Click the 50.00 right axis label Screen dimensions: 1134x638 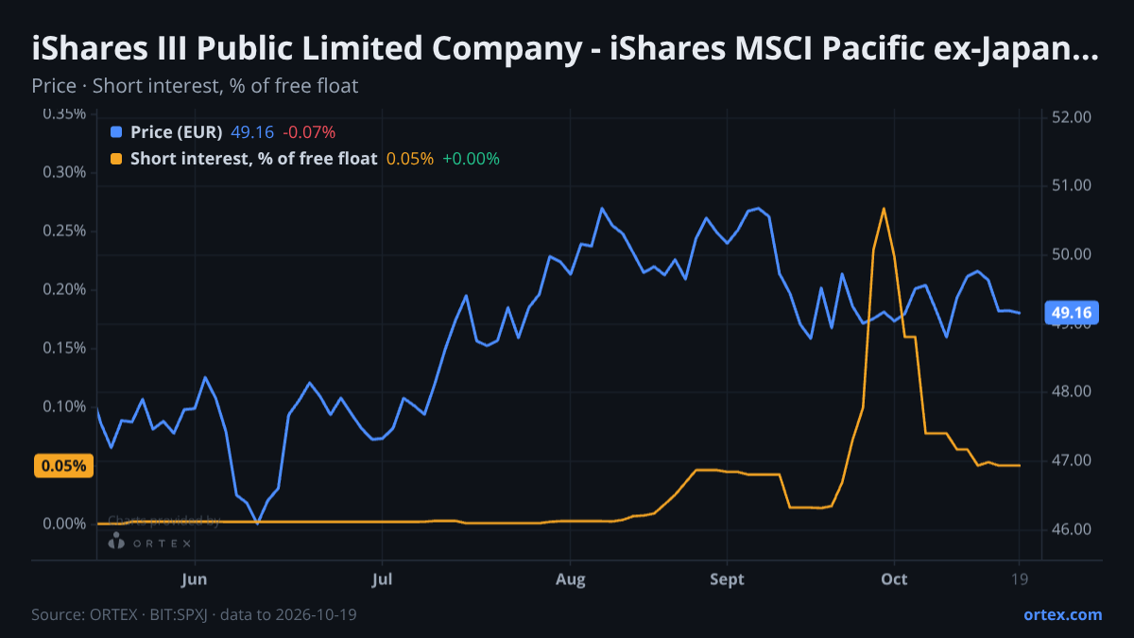point(1072,254)
